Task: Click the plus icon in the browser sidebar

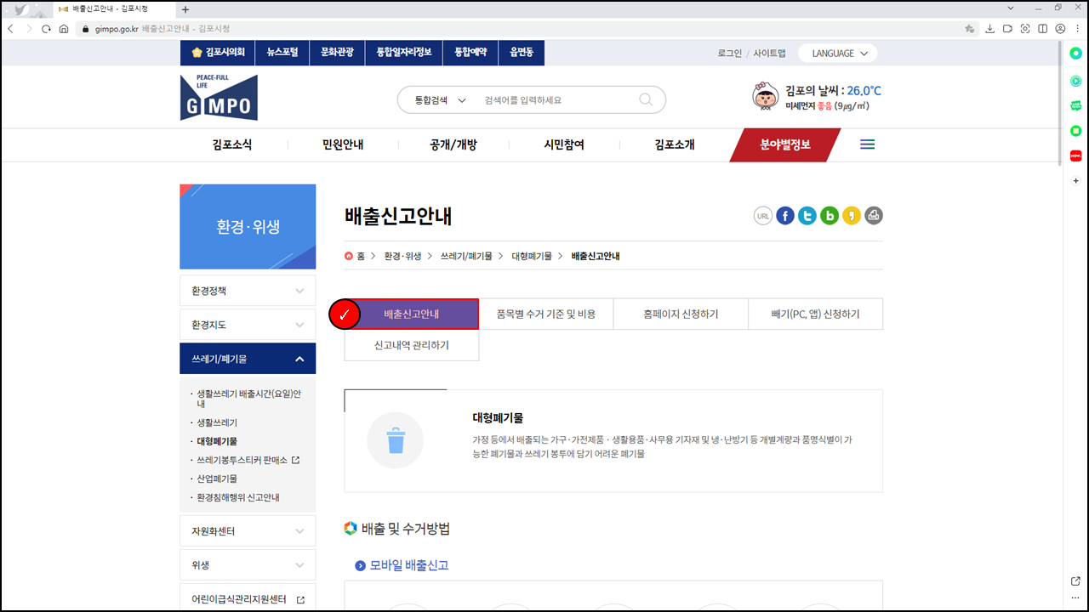Action: point(1075,181)
